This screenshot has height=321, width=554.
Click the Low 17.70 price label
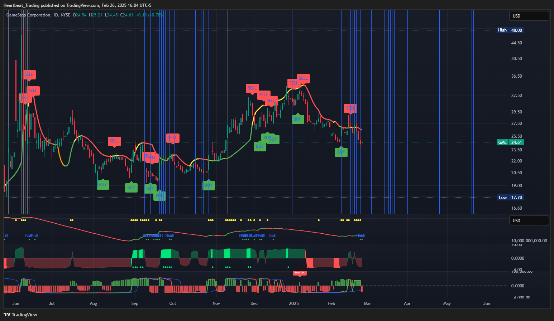tap(510, 197)
